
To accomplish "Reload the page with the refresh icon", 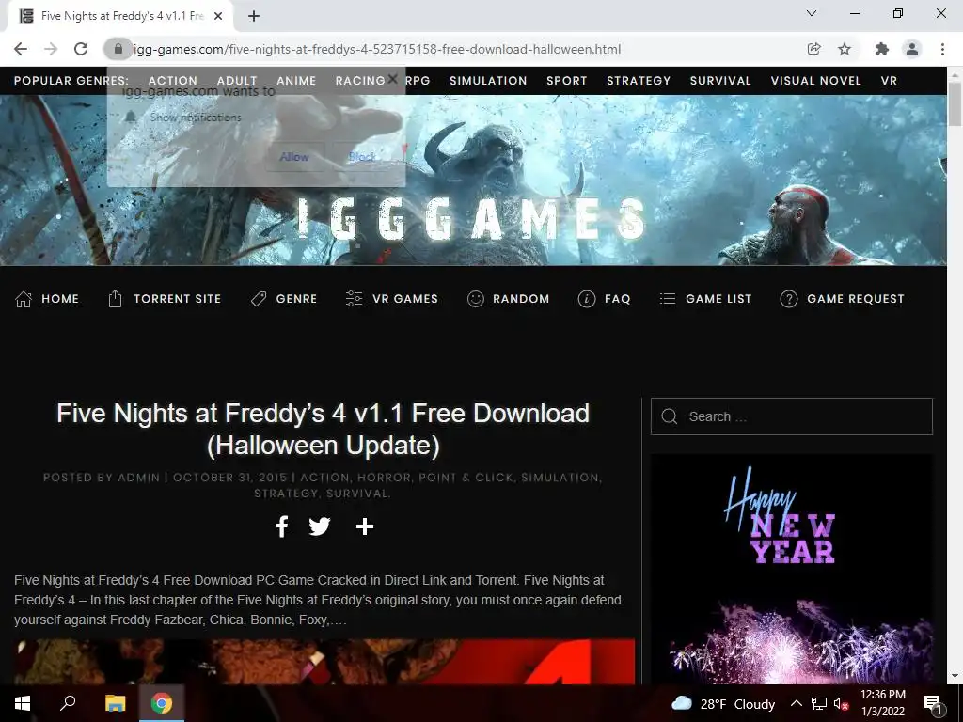I will coord(81,49).
